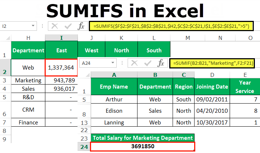Select cell I2 showing 1,337,364
260x153 pixels.
click(x=61, y=68)
